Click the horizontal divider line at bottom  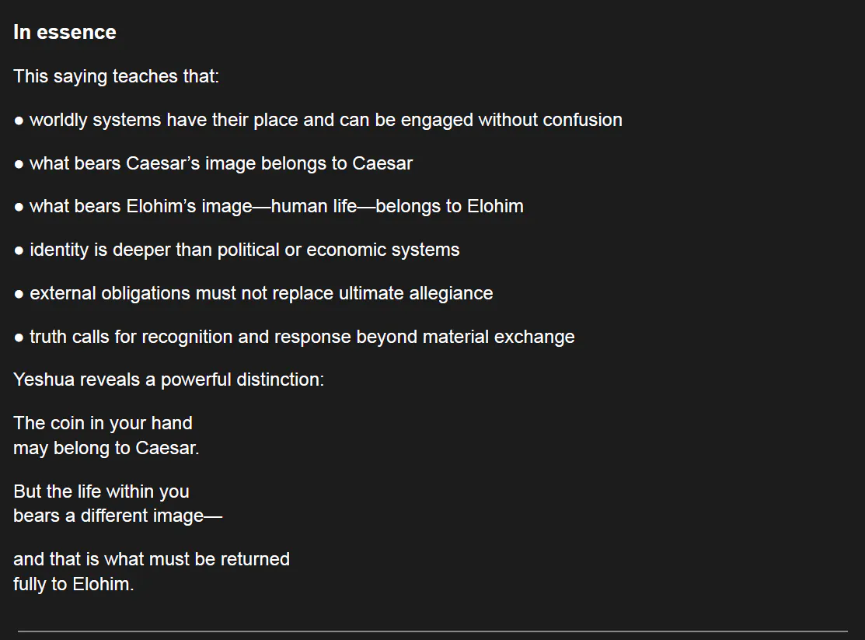coord(432,631)
